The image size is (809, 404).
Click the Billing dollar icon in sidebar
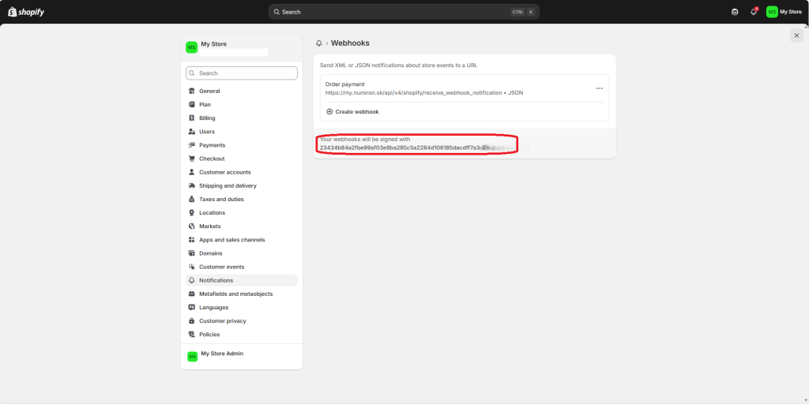coord(192,118)
